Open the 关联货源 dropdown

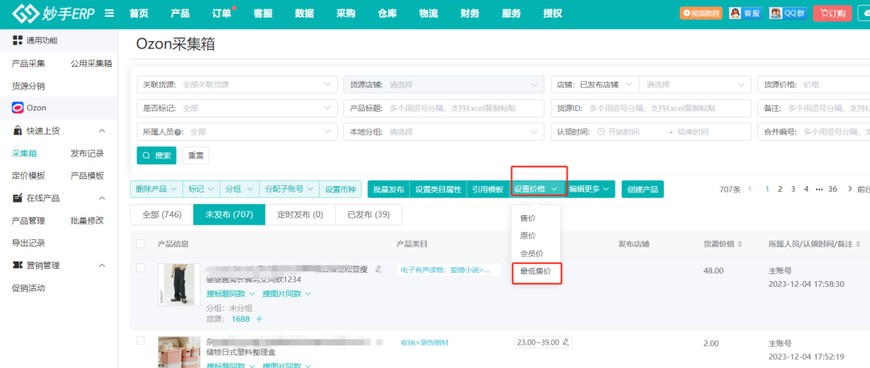click(237, 85)
